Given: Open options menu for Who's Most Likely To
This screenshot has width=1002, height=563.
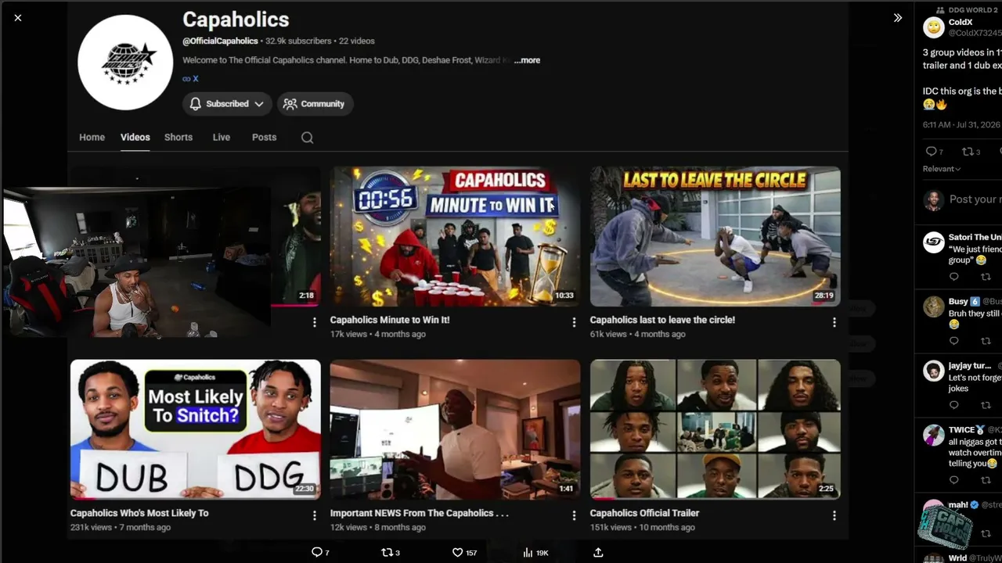Looking at the screenshot, I should coord(315,515).
